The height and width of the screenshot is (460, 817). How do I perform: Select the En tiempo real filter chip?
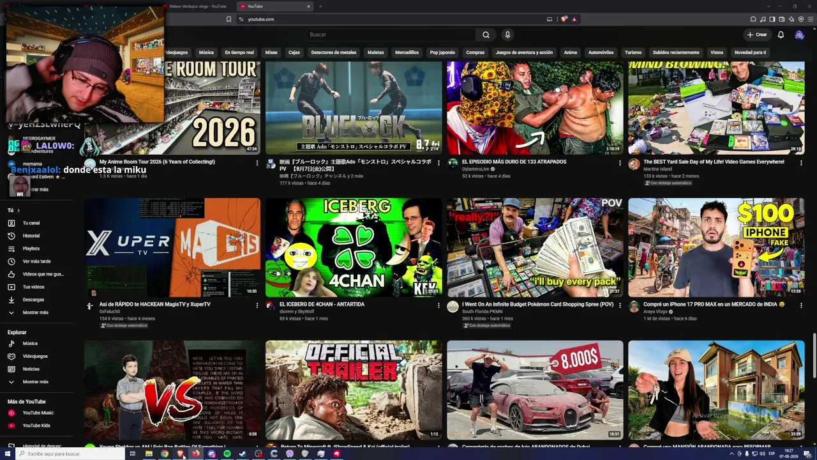[239, 52]
